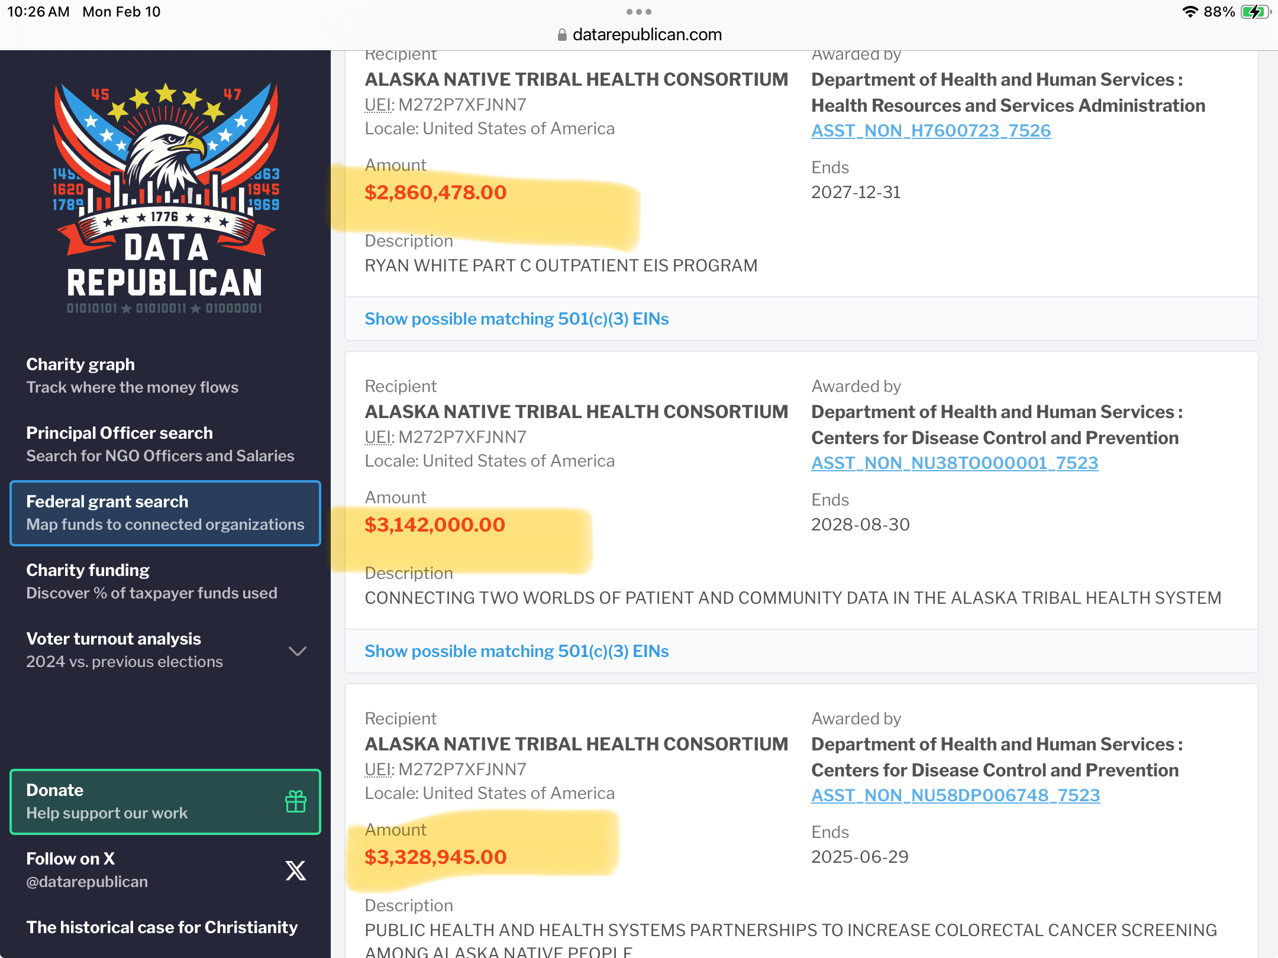This screenshot has height=958, width=1278.
Task: Tap the Wi-Fi icon in status bar
Action: pos(1190,12)
